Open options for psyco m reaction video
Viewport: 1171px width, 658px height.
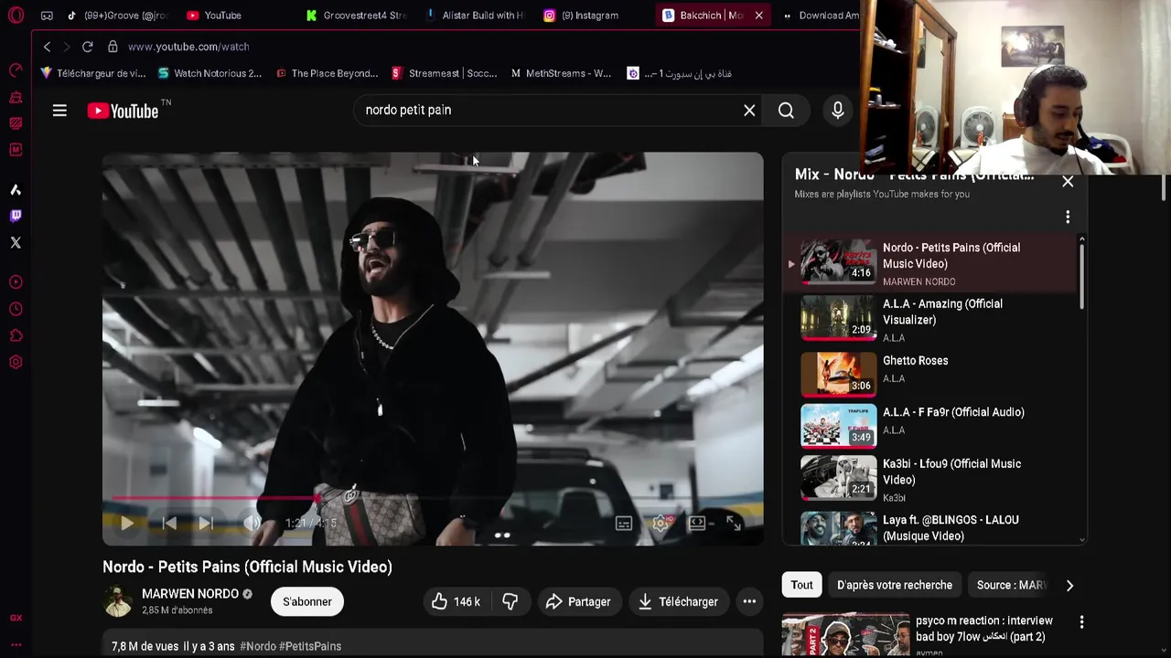tap(1081, 622)
